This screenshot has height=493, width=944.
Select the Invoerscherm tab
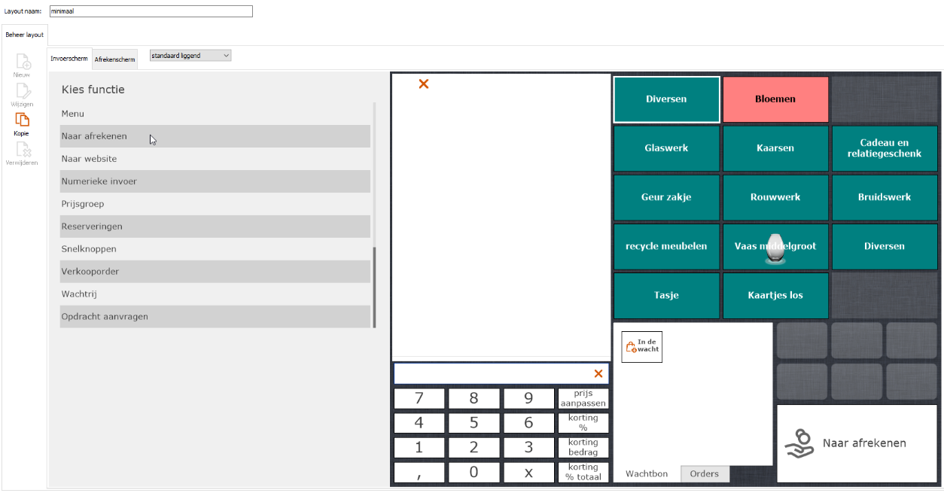(x=69, y=59)
